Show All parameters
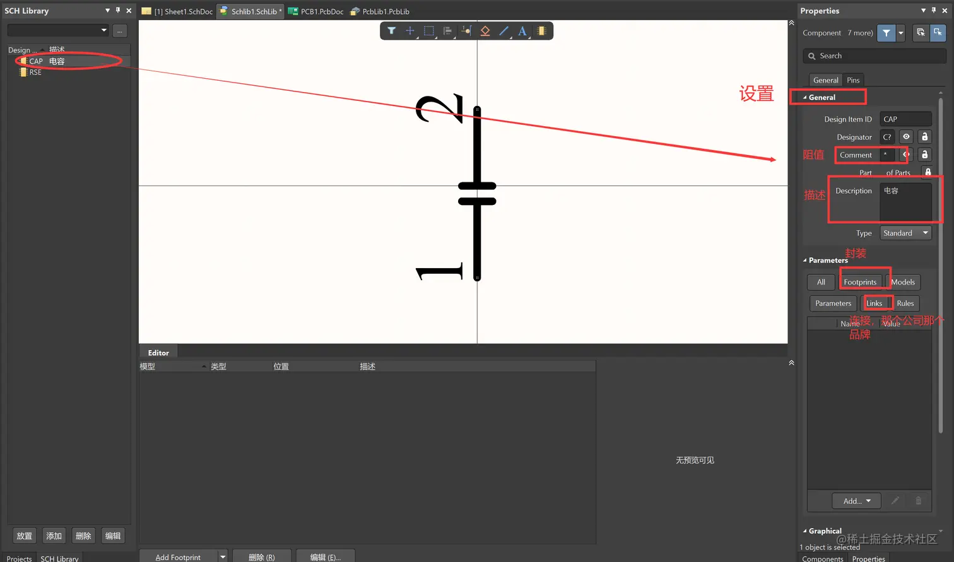This screenshot has height=562, width=954. tap(821, 283)
